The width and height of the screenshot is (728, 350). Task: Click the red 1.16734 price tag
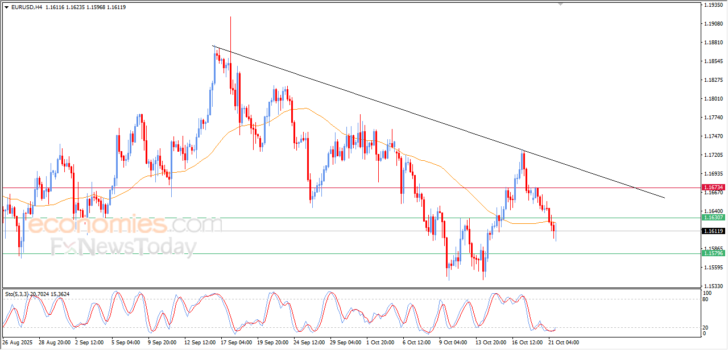pos(713,188)
